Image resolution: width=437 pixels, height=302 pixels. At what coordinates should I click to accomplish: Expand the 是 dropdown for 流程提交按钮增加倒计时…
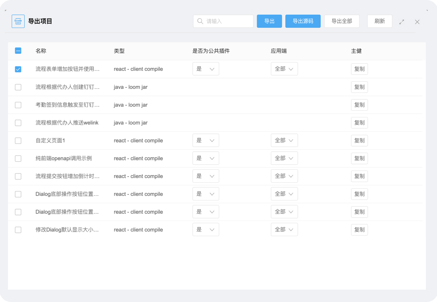click(206, 176)
